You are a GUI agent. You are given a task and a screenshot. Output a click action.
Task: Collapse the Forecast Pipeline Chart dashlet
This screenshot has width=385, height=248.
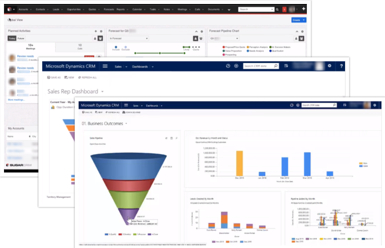[297, 32]
